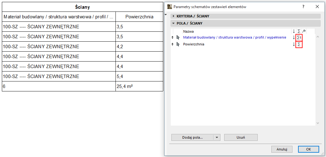Confirm with the OK button

[308, 149]
